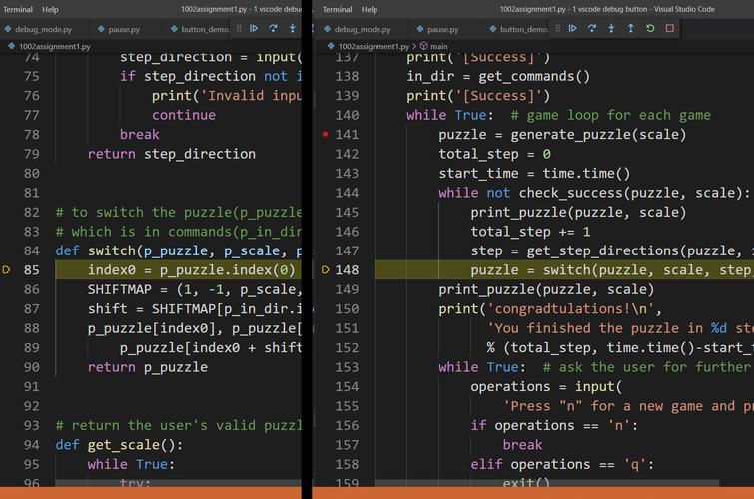This screenshot has width=754, height=499.
Task: Open Help menu in the right window
Action: [370, 9]
